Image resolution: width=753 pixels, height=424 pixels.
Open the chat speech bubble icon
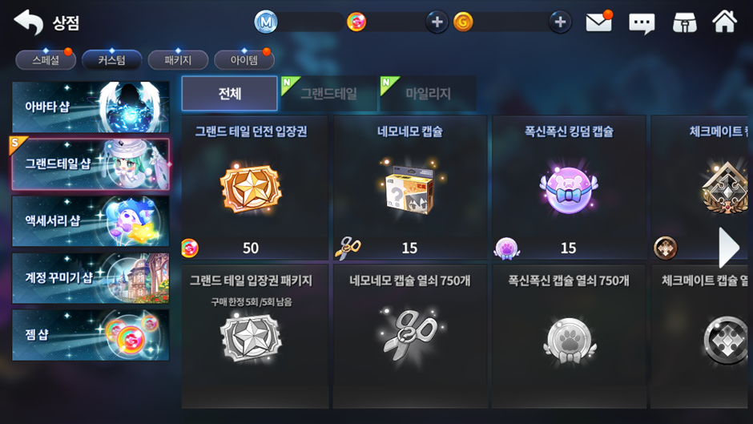(642, 22)
